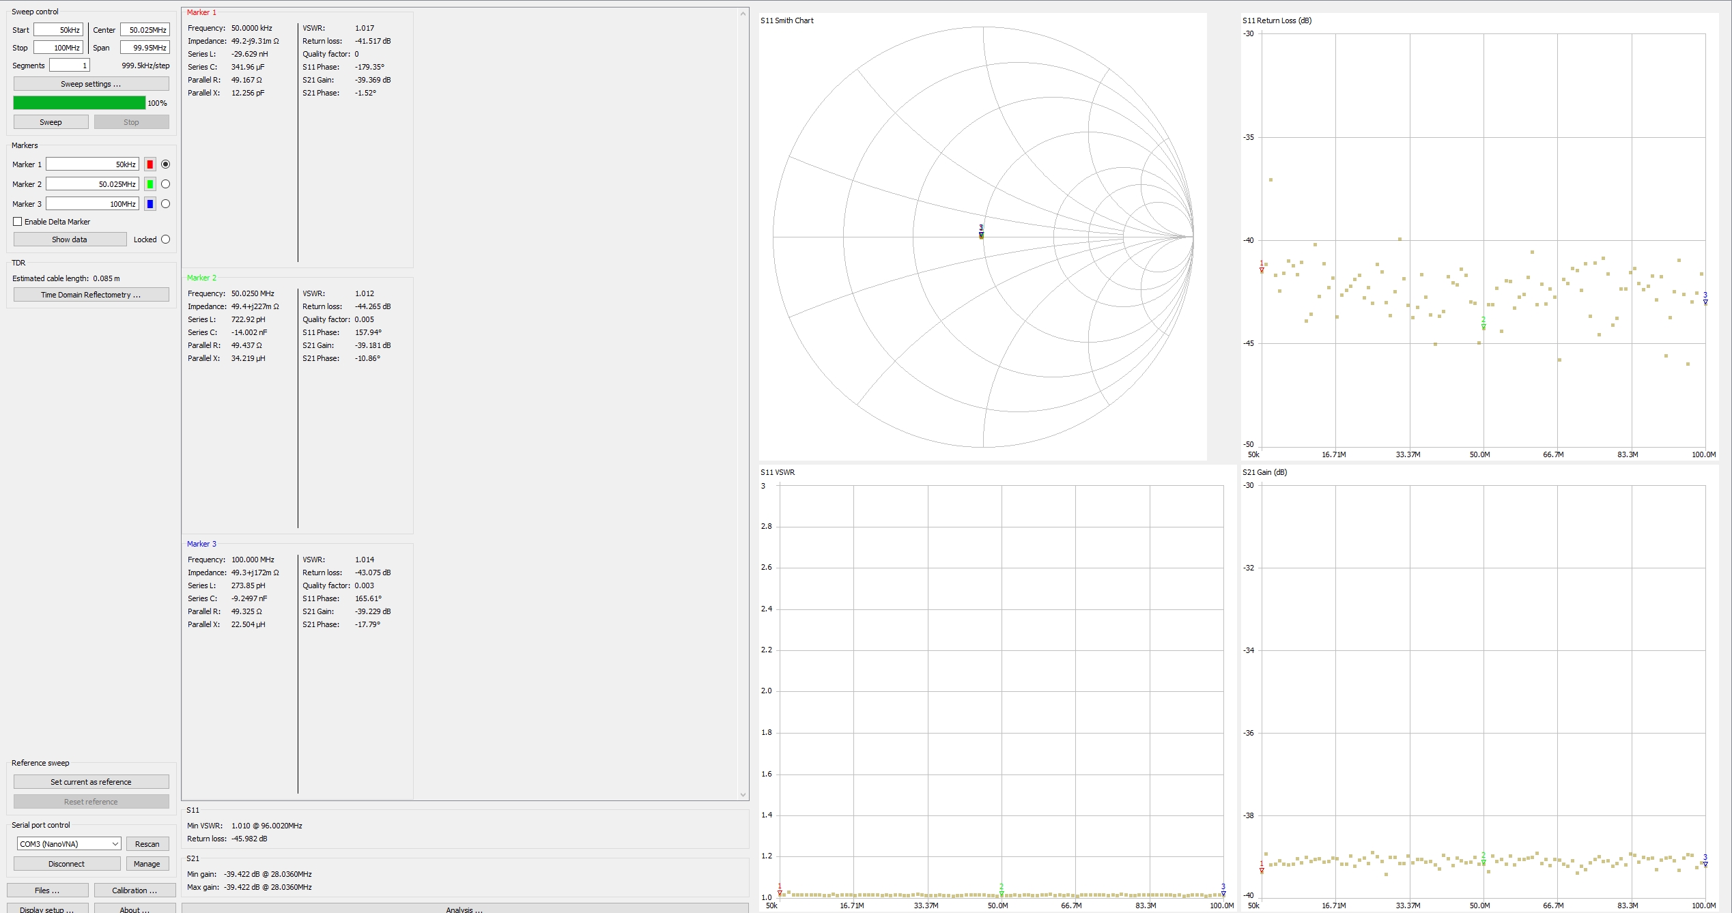Click the Center frequency field
Viewport: 1732px width, 913px height.
145,30
